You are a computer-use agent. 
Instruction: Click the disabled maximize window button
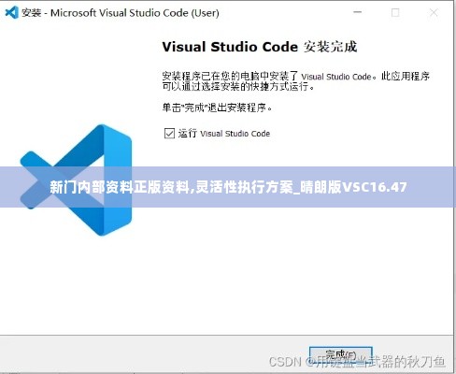click(x=395, y=13)
